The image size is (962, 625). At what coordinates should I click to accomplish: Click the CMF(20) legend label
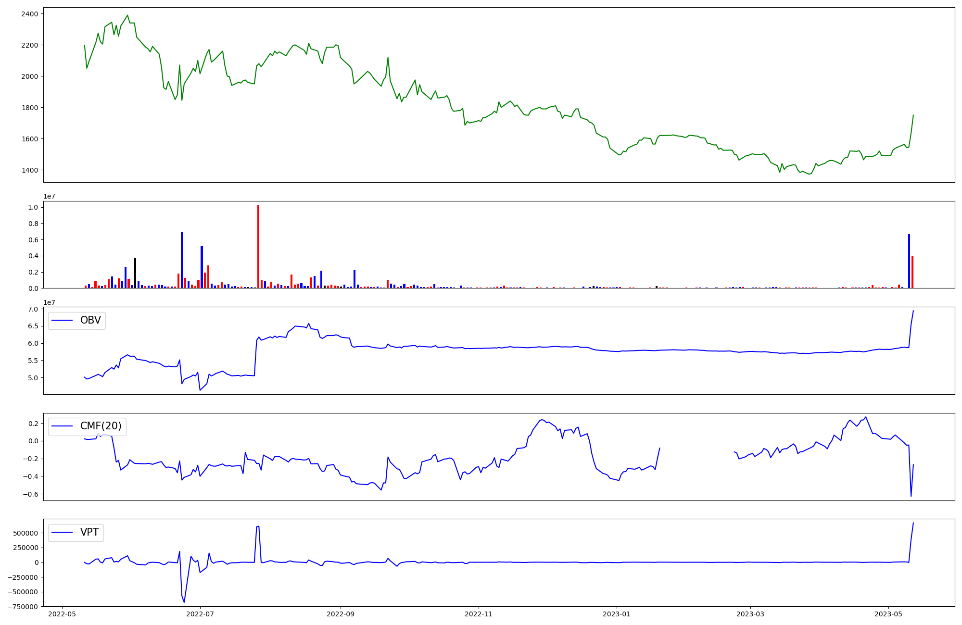(101, 426)
